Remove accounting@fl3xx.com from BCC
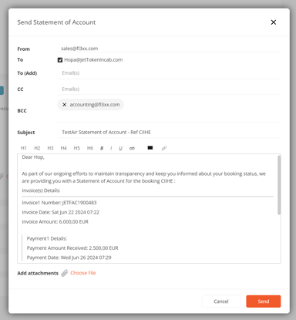 pyautogui.click(x=64, y=105)
